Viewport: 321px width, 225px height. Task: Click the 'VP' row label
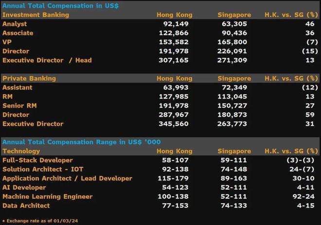coord(7,42)
